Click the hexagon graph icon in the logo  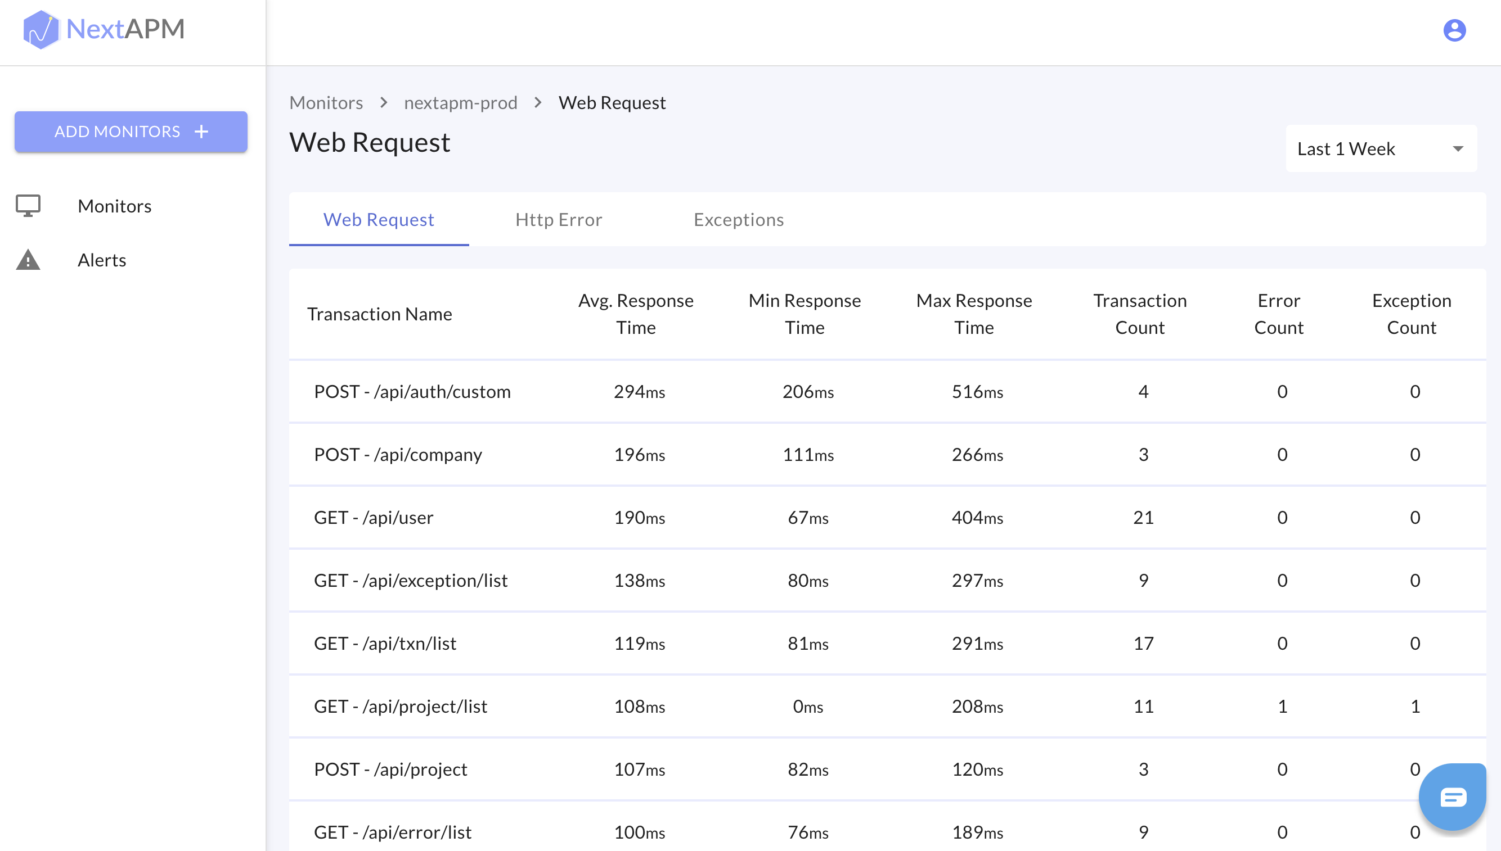coord(41,29)
